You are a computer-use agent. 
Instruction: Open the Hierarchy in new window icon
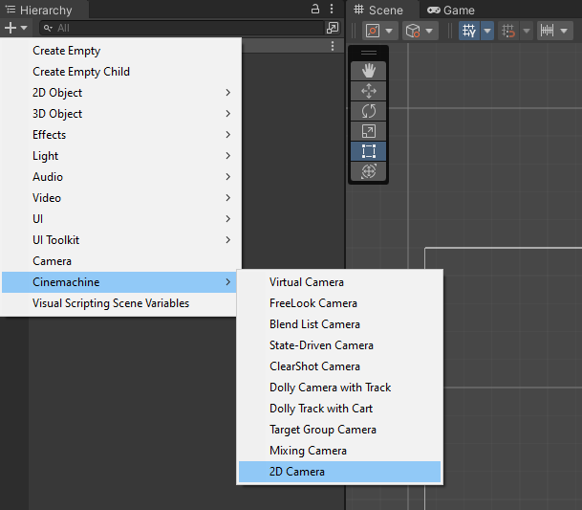point(333,28)
